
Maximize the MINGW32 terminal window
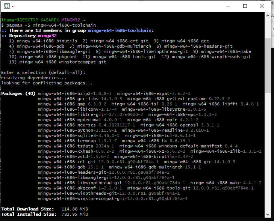[245, 6]
